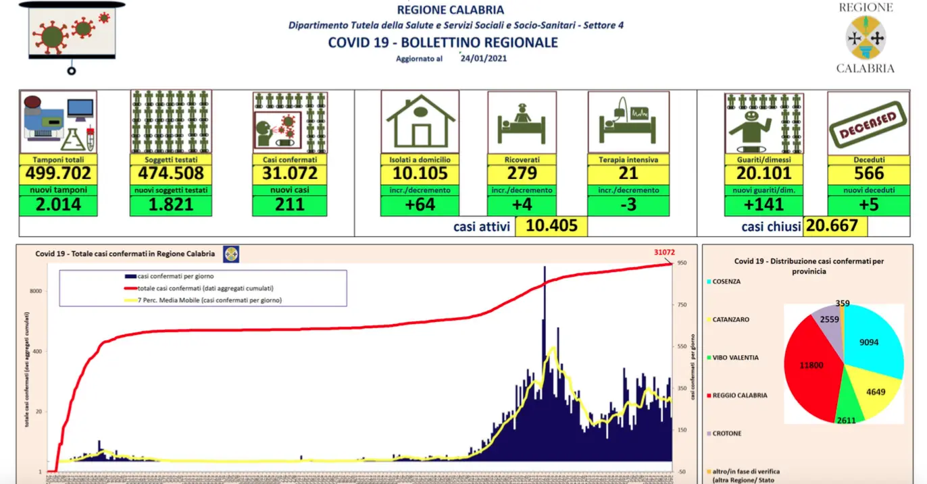This screenshot has height=484, width=927.
Task: Click the Soggetti testati people grid icon
Action: click(170, 122)
